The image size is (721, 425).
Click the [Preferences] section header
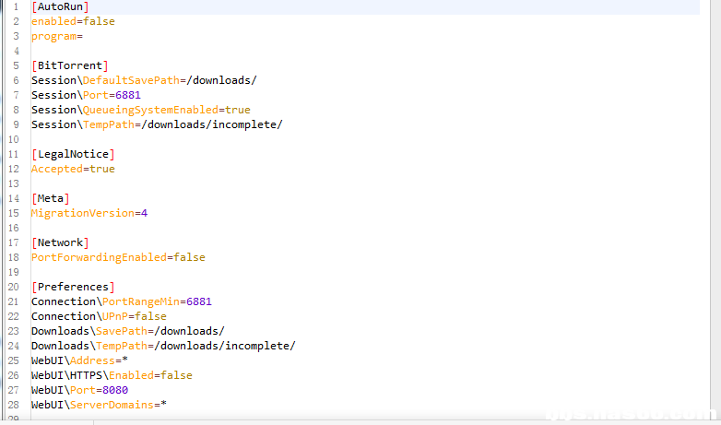[x=73, y=287]
